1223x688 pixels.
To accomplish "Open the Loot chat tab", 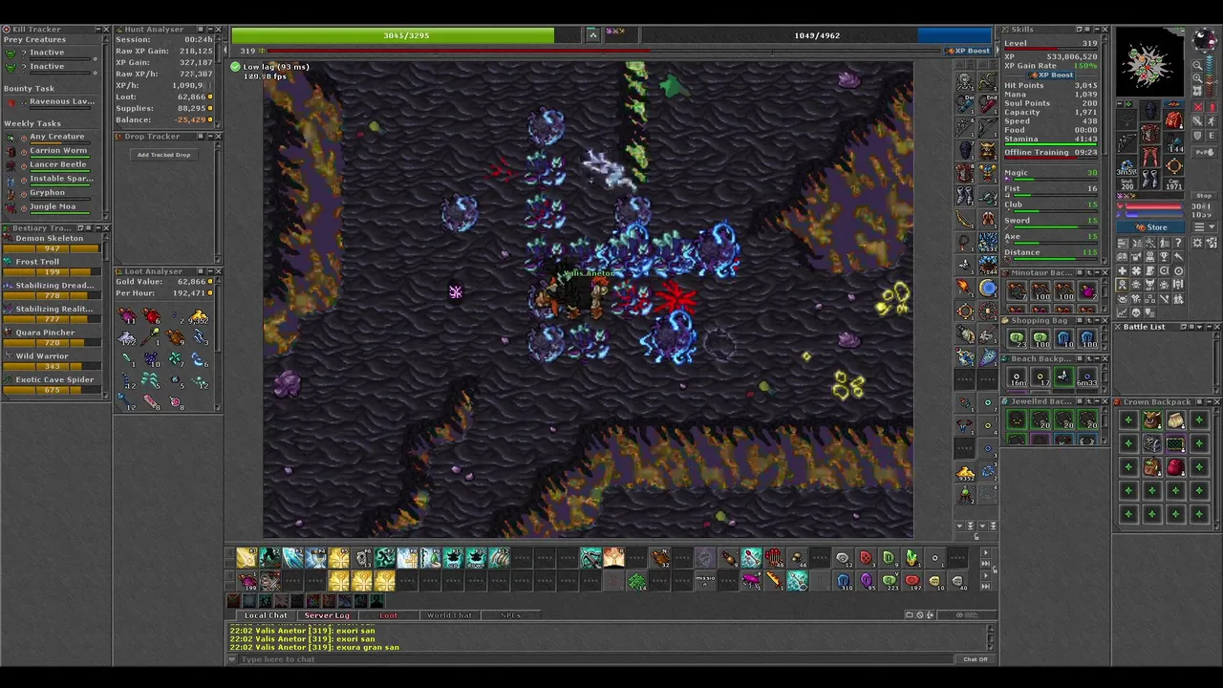I will click(388, 615).
